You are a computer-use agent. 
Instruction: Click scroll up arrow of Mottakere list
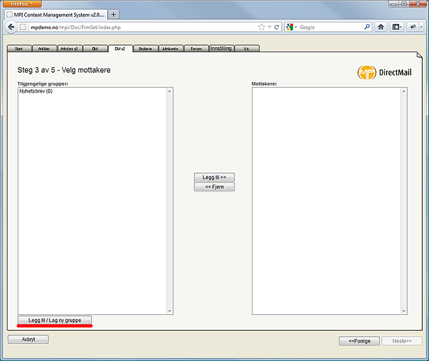tap(404, 91)
